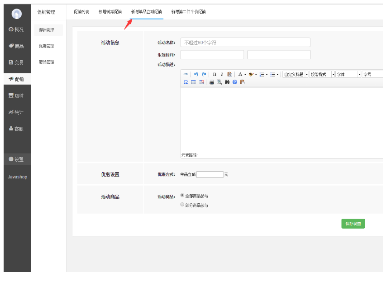Open editor help via question mark icon
Screen dimensions: 391x283
point(235,82)
